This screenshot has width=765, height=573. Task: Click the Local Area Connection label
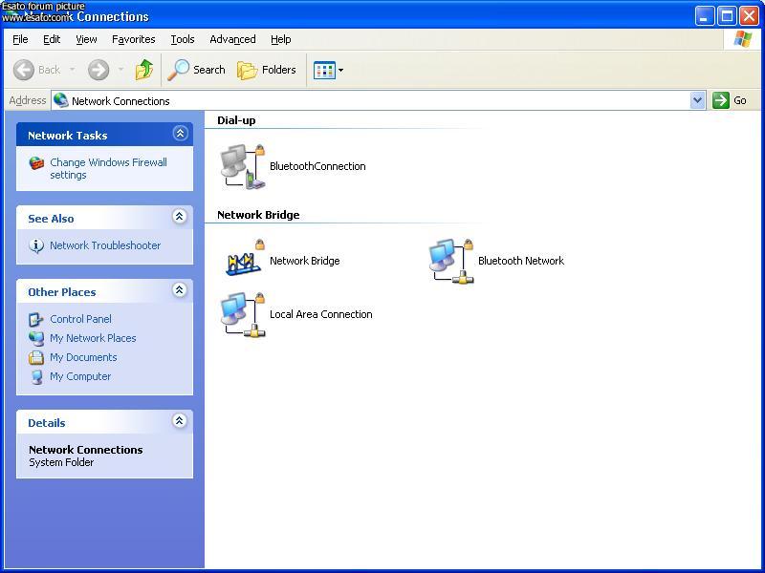coord(321,314)
